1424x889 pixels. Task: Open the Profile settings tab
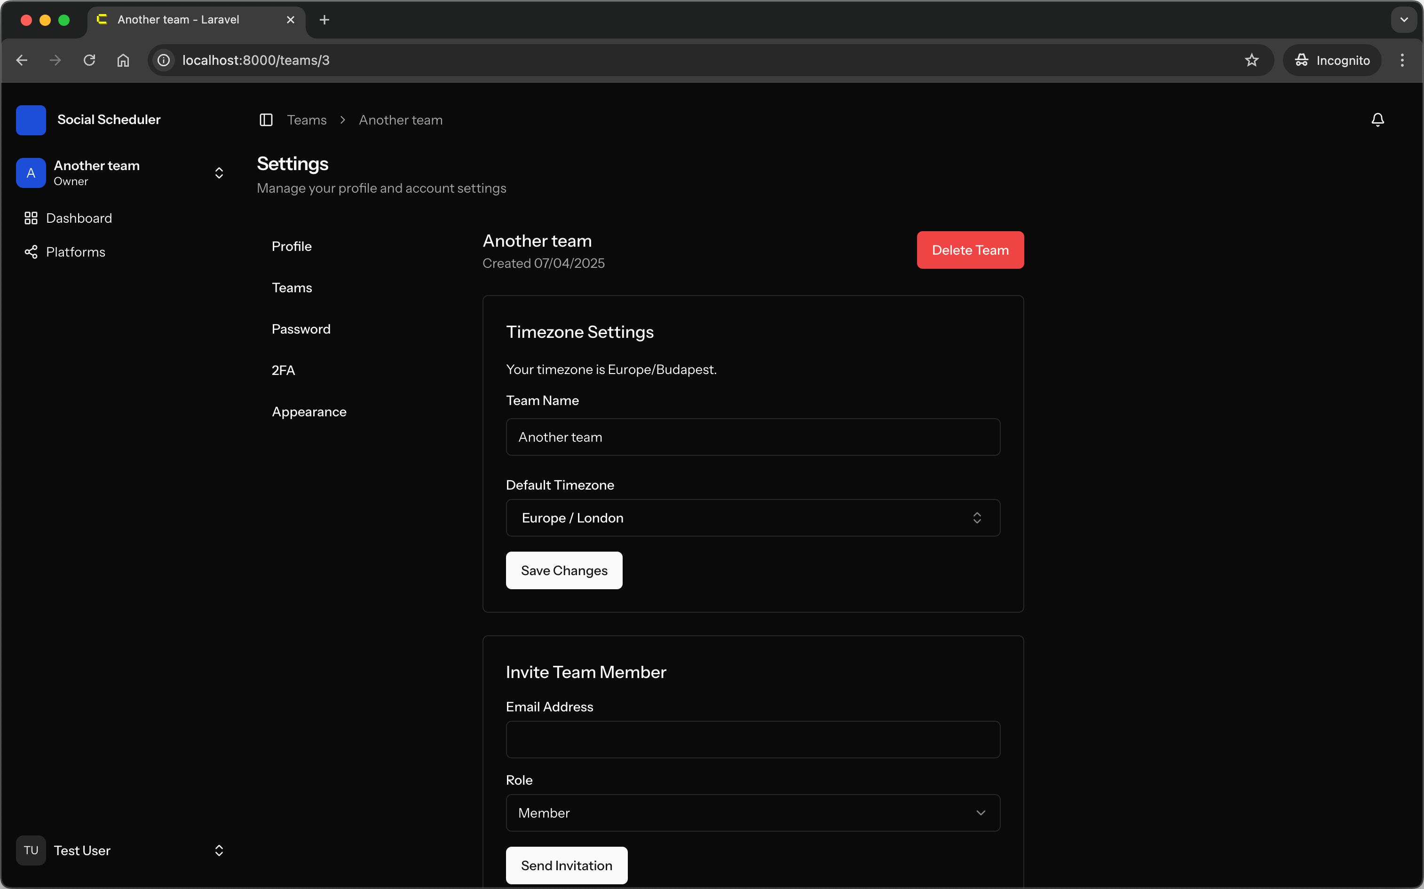tap(292, 246)
